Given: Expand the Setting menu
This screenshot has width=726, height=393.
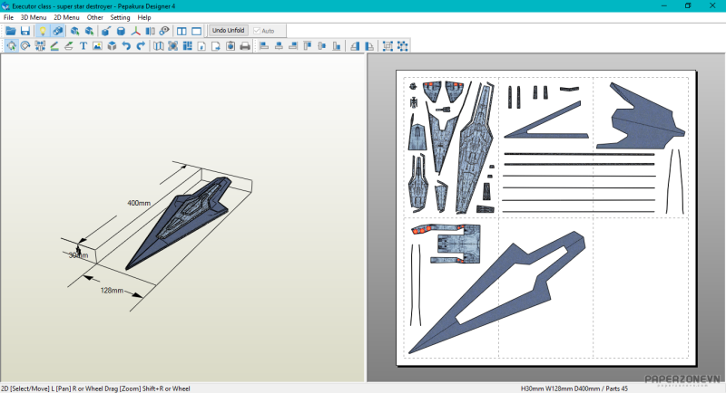Looking at the screenshot, I should (120, 17).
